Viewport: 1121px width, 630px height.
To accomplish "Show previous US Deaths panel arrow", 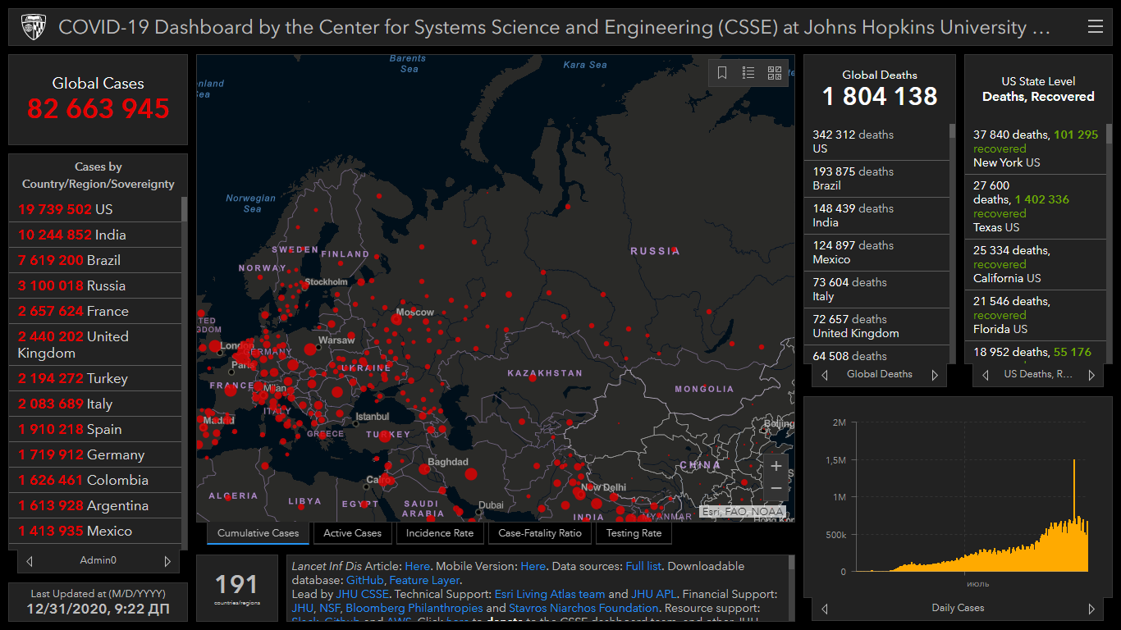I will pyautogui.click(x=986, y=375).
